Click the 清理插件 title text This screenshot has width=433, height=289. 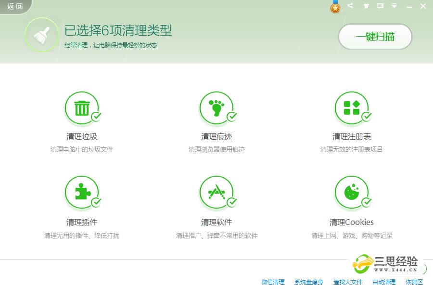[82, 223]
